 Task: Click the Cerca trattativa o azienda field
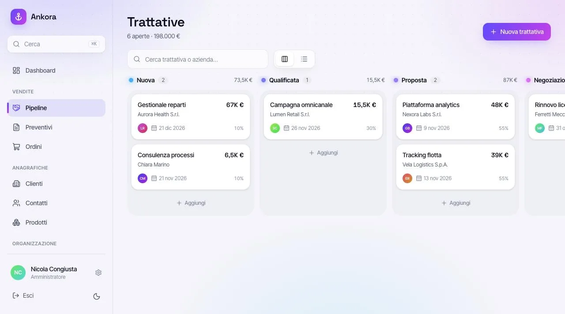pos(198,59)
